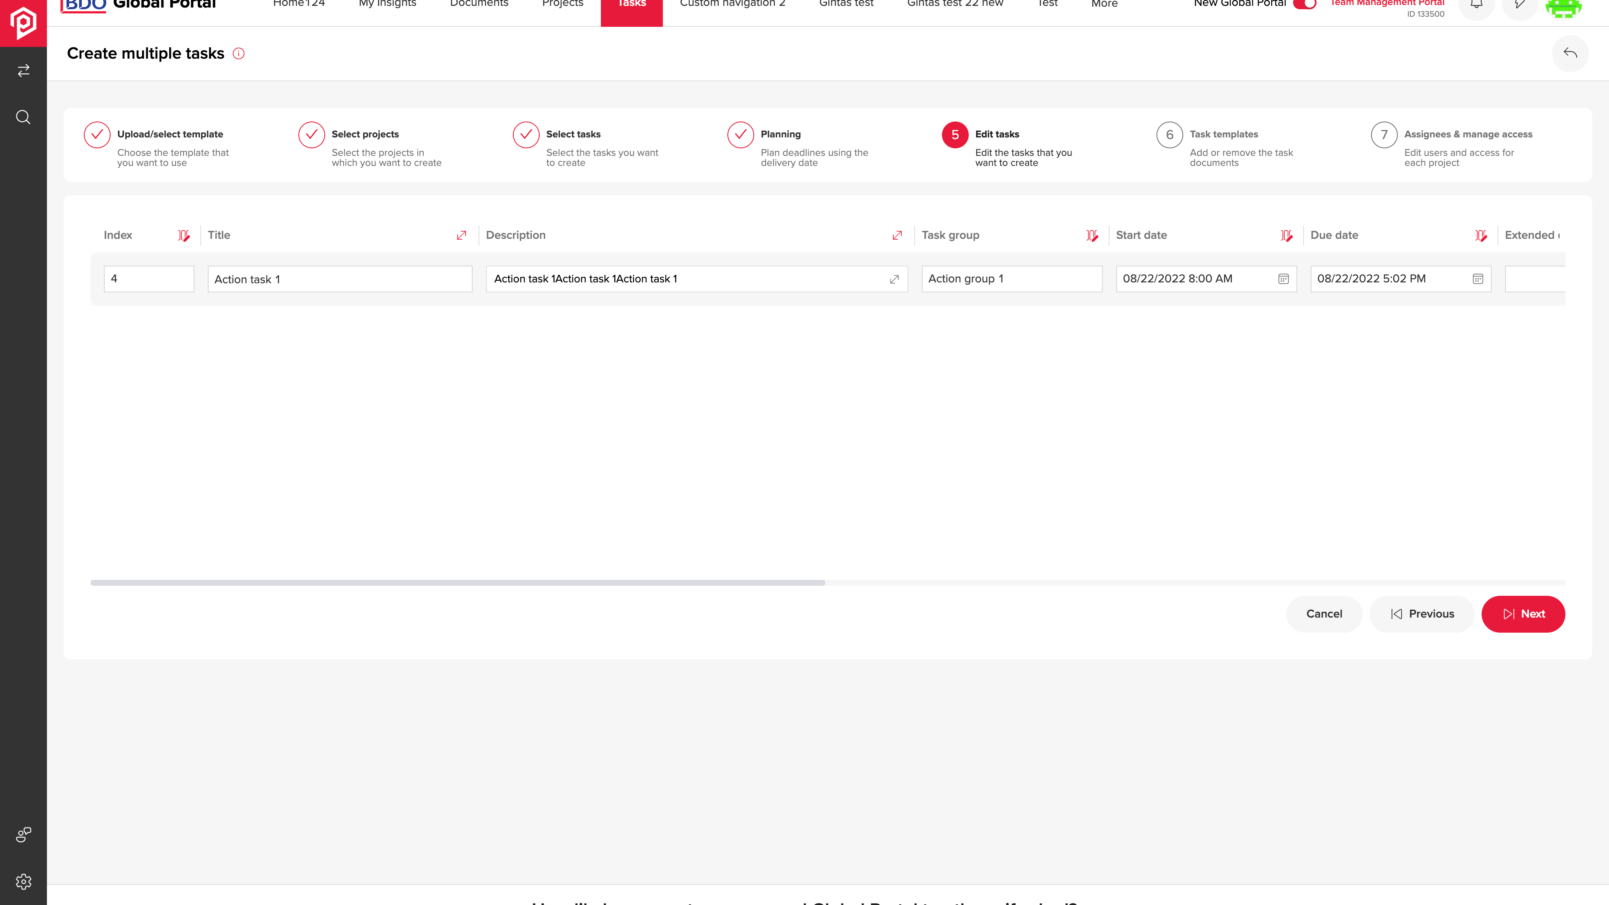Expand the description field of Action task 1

(x=895, y=279)
